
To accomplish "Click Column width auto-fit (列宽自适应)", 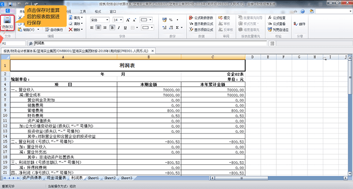I will tap(278, 29).
